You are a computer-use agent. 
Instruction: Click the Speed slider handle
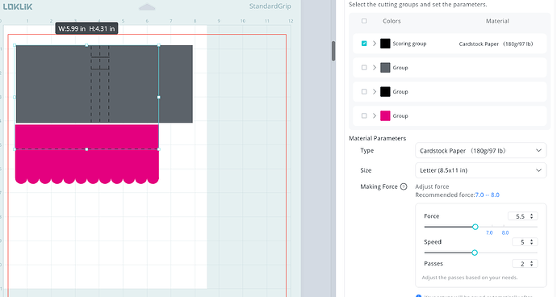(475, 253)
